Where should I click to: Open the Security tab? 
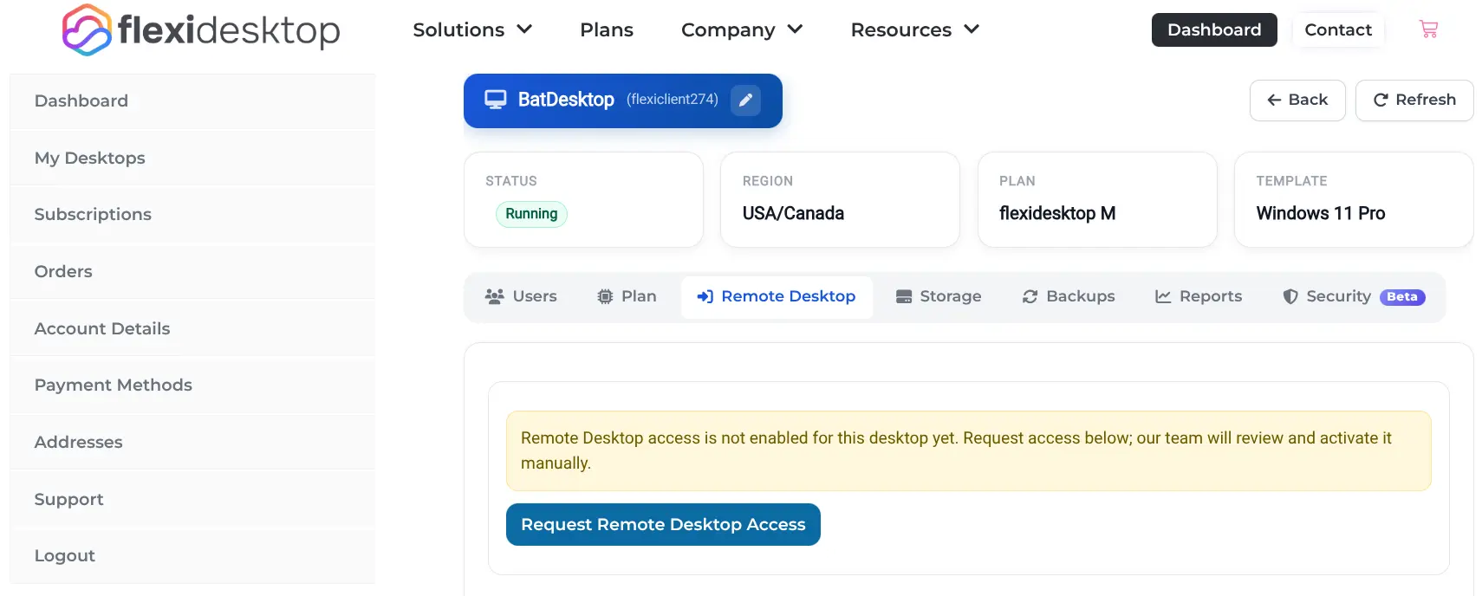point(1354,296)
